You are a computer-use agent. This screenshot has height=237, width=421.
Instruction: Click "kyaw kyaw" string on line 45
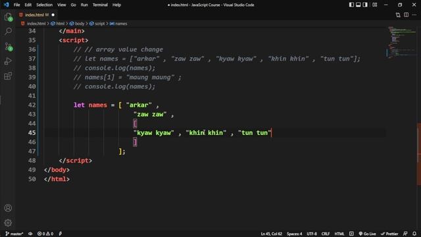coord(154,133)
